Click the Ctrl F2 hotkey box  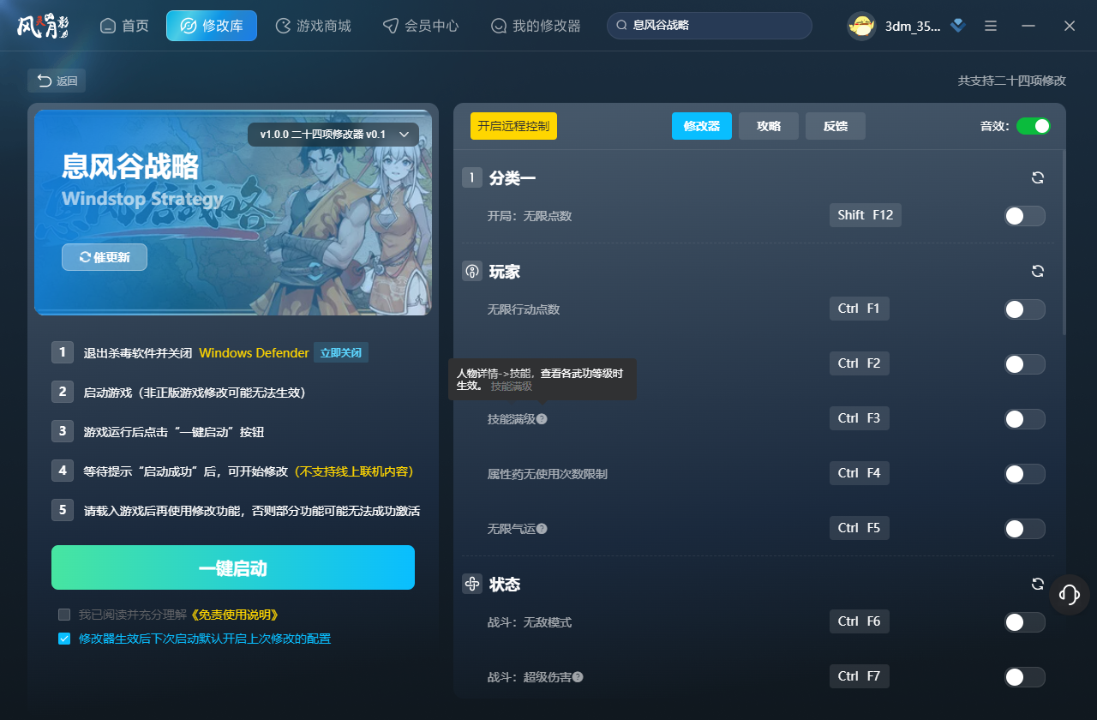860,363
